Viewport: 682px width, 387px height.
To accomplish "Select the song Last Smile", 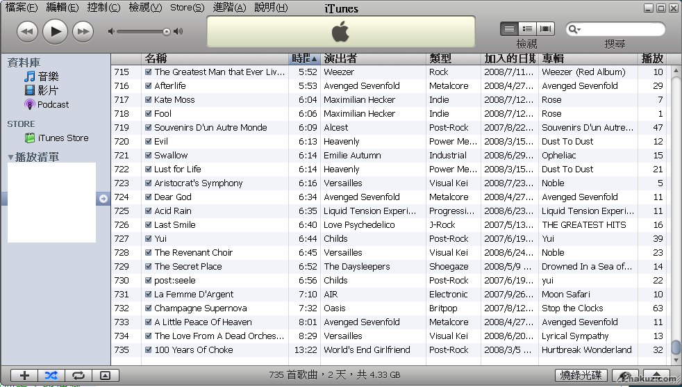I will pos(175,225).
